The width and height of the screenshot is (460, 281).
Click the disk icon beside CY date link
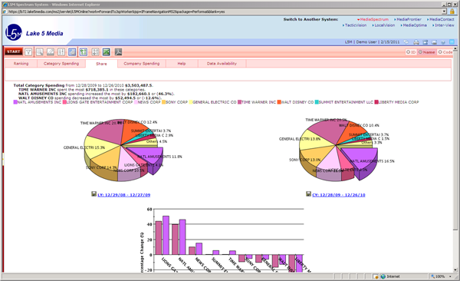click(x=308, y=194)
